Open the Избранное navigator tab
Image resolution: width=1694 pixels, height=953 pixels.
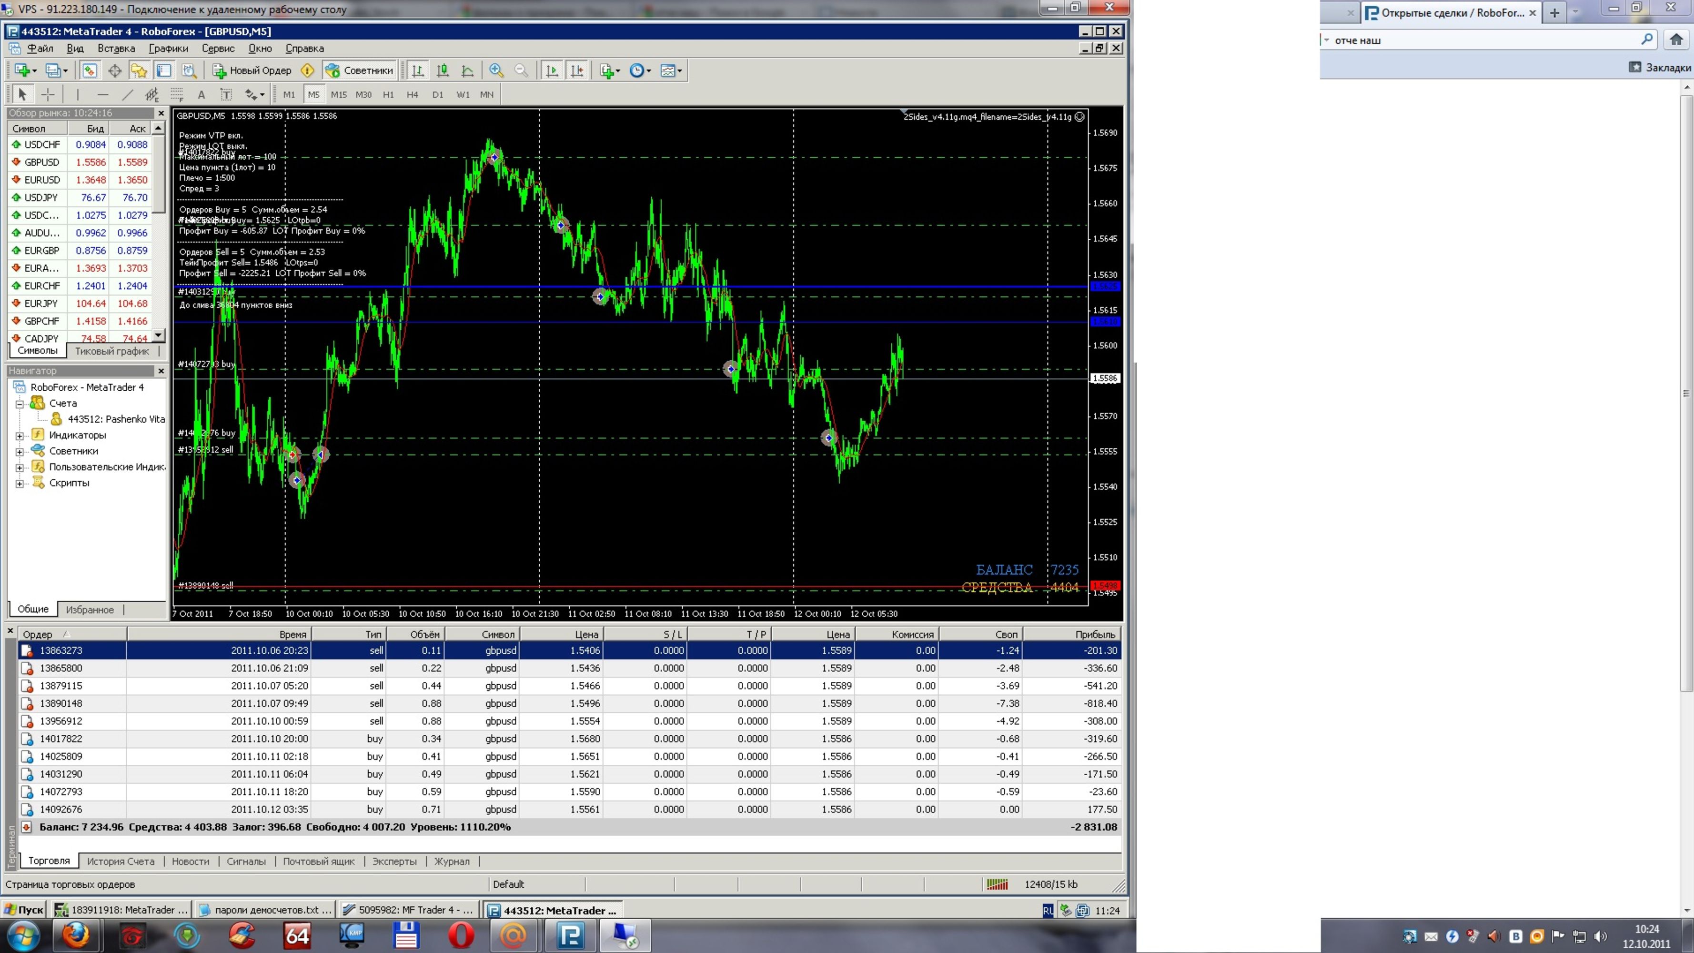pos(90,610)
